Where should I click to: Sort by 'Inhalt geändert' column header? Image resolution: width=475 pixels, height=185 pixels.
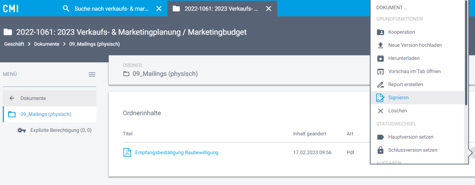tap(309, 134)
